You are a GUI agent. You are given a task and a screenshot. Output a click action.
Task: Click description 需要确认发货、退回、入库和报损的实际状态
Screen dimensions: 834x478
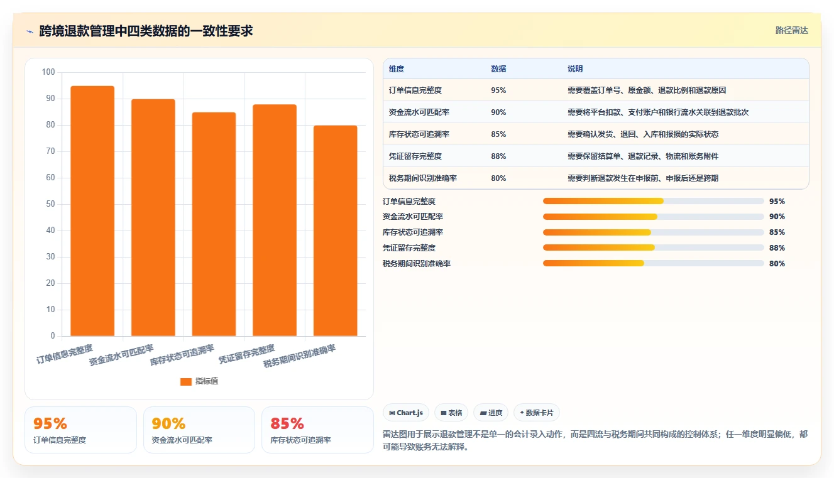[643, 134]
